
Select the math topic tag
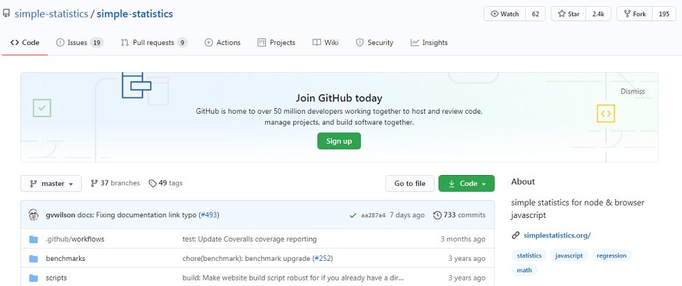click(524, 270)
